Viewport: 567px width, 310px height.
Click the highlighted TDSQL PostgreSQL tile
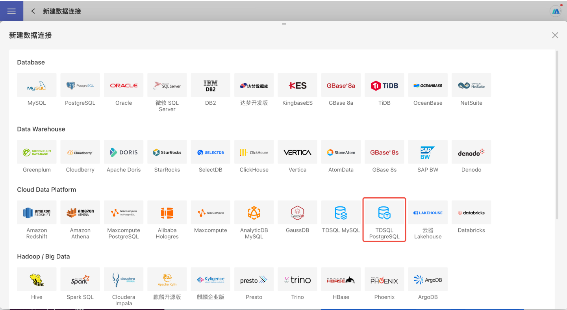(384, 219)
